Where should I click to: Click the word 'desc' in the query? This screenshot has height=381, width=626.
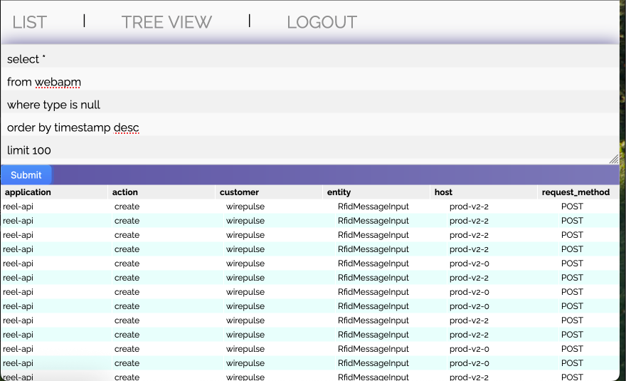(x=126, y=127)
